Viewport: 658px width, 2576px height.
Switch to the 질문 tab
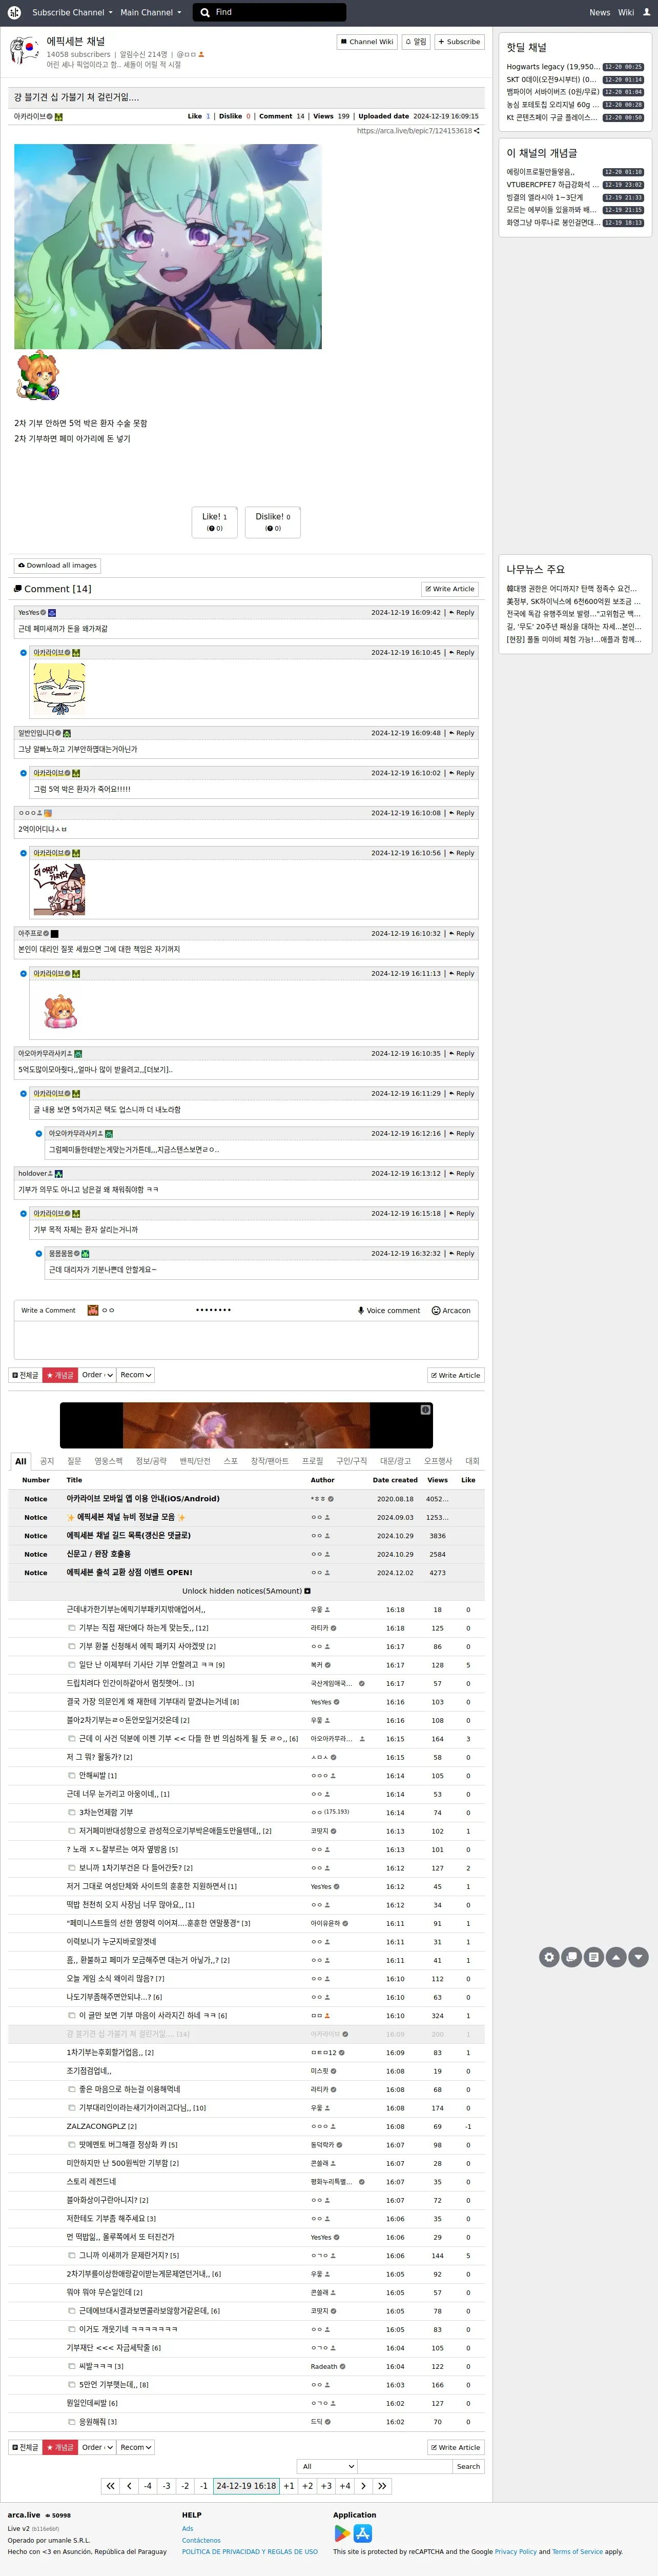pos(74,1461)
